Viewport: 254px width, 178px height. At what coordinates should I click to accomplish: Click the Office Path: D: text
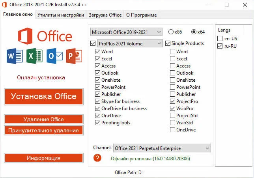129,172
